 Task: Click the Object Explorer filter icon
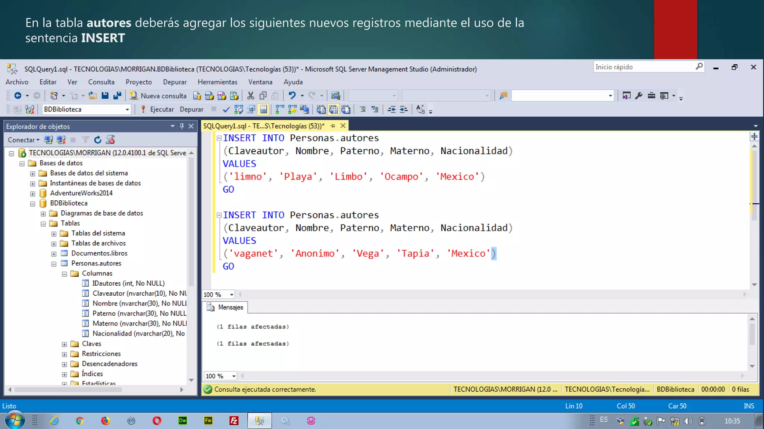[85, 140]
